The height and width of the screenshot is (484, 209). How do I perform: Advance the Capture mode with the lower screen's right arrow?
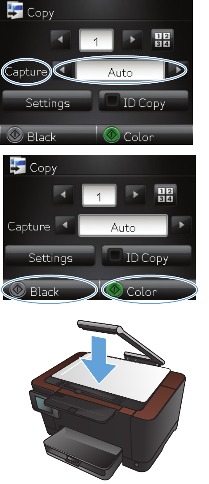pyautogui.click(x=181, y=225)
